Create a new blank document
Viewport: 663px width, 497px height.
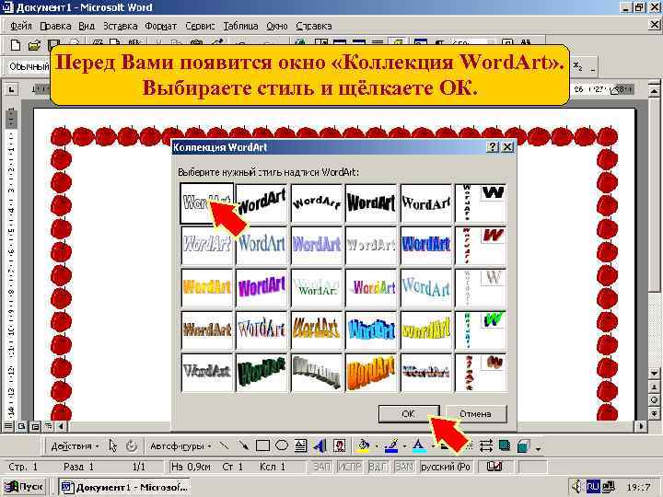pos(16,45)
